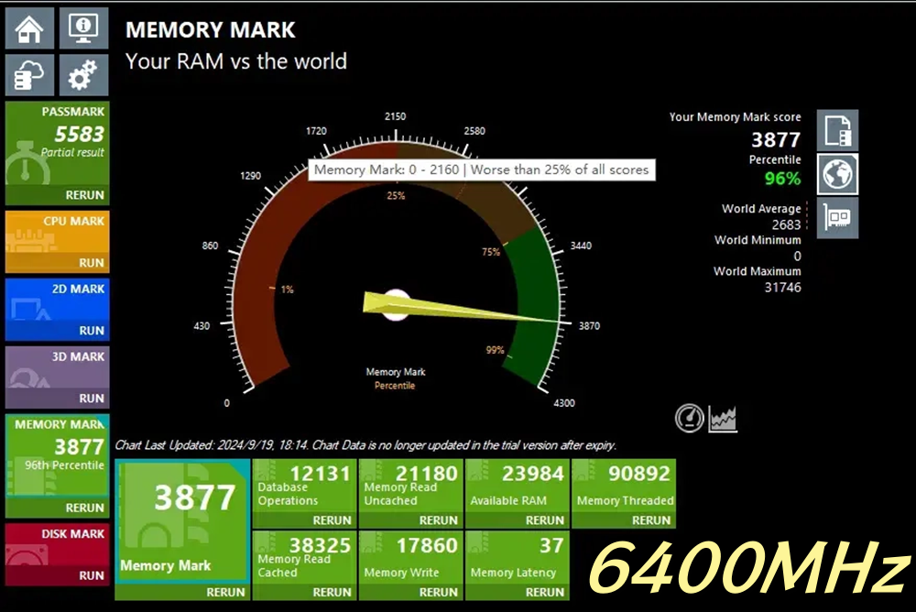
Task: Click the Your Memory Mark score 3877
Action: 776,139
